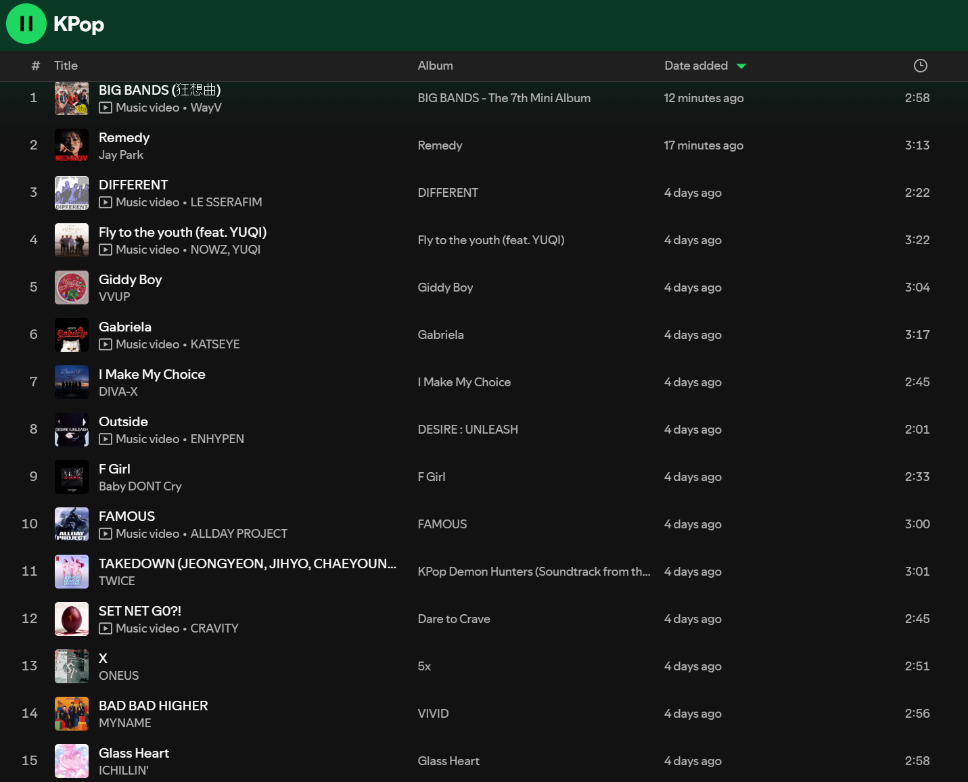
Task: Open artist link TWICE
Action: coord(117,581)
